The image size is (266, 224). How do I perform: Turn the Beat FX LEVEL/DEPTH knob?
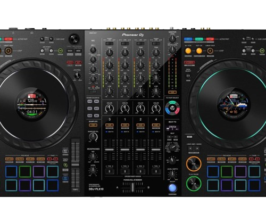click(172, 175)
